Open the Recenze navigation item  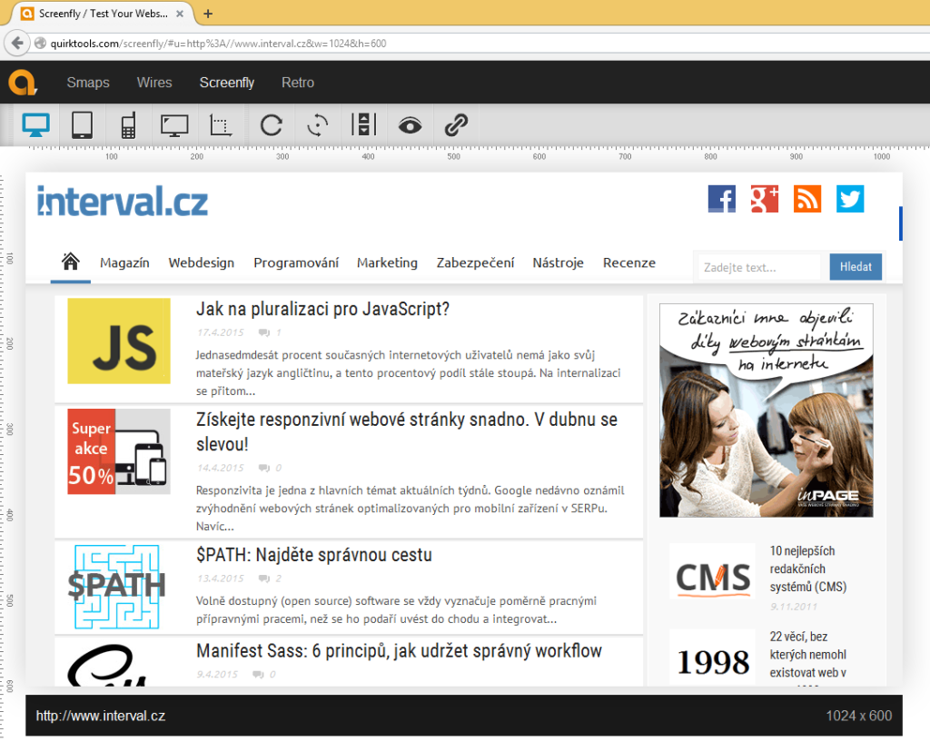[x=629, y=262]
